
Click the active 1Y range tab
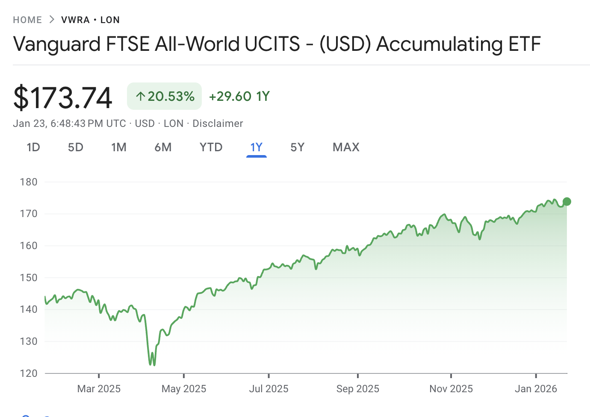(x=257, y=147)
